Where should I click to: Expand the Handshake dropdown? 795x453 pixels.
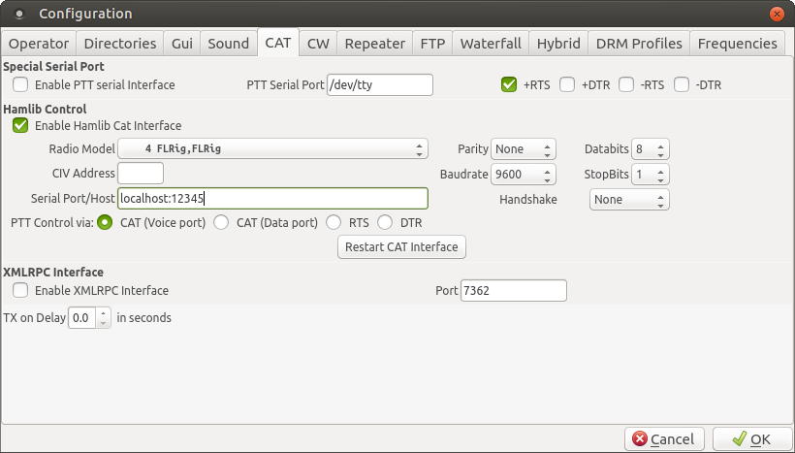(629, 200)
